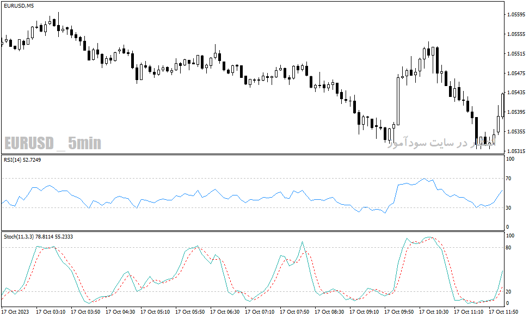Click the tall white candle near 09:50
529x318 pixels.
pos(398,101)
